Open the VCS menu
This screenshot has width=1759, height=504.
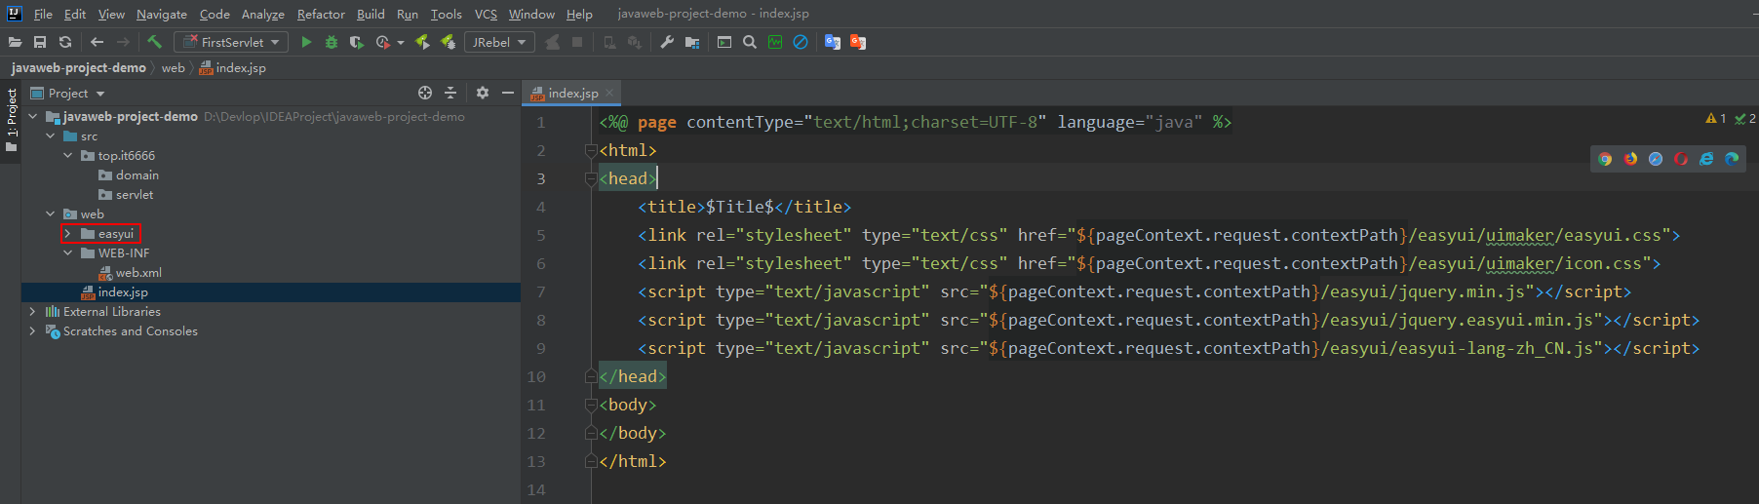pyautogui.click(x=486, y=14)
